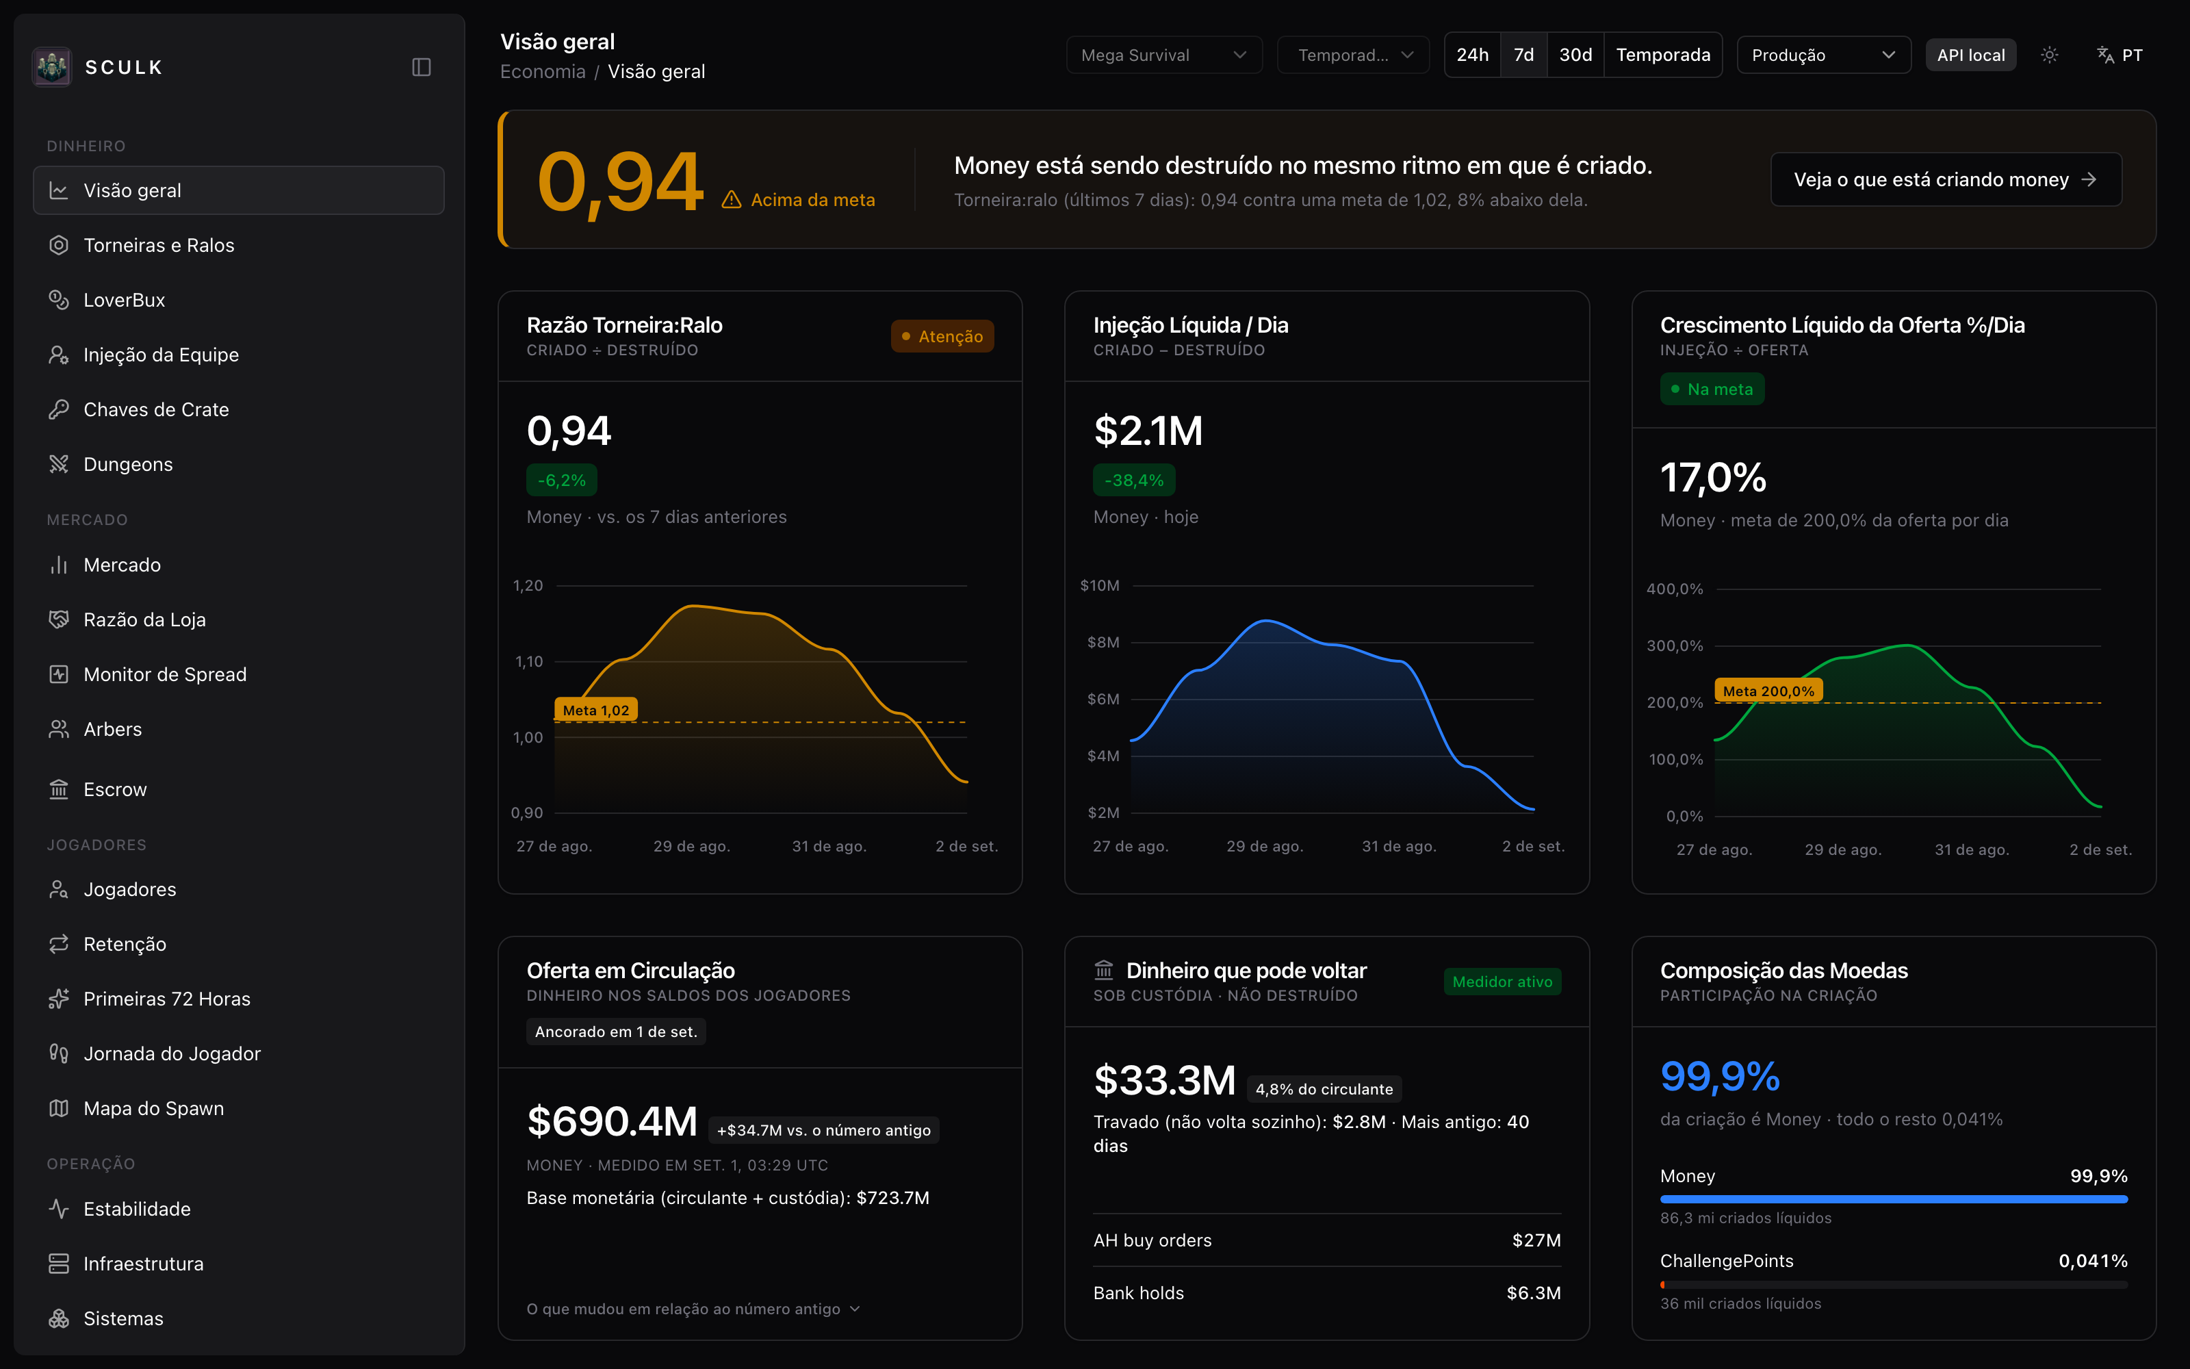Image resolution: width=2190 pixels, height=1369 pixels.
Task: Open Torneiras e Ralos page
Action: coord(239,245)
